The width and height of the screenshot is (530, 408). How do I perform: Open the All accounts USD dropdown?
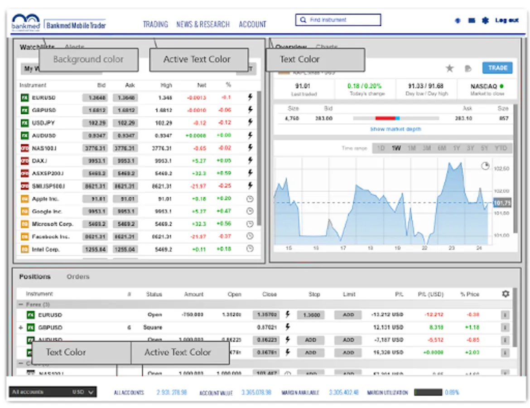click(53, 392)
